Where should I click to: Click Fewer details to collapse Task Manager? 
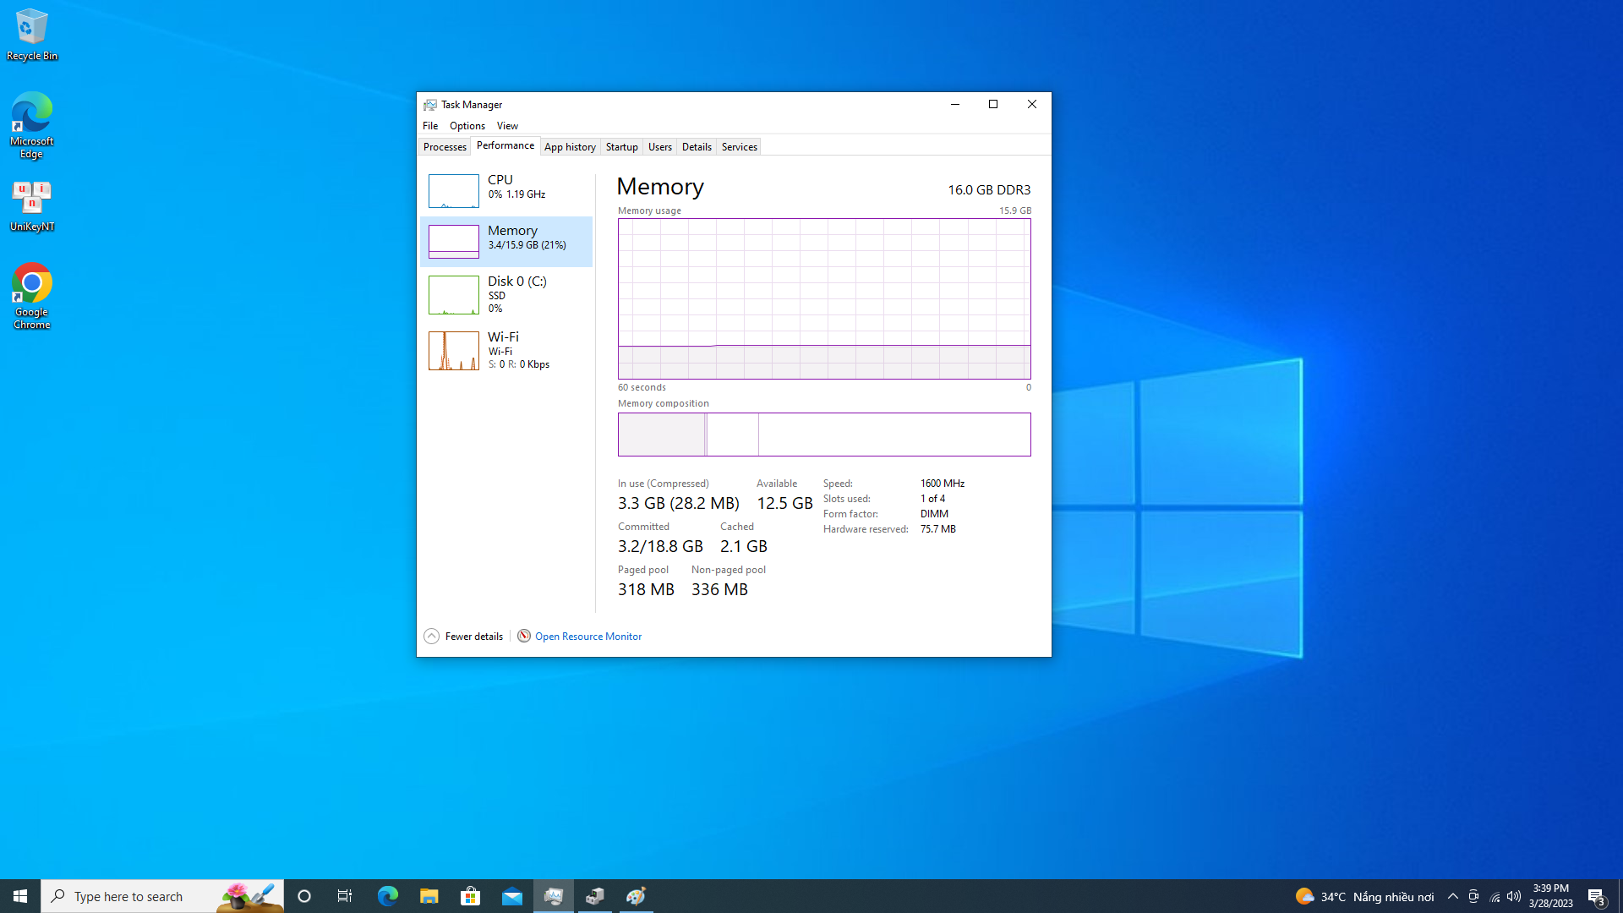[x=462, y=637]
